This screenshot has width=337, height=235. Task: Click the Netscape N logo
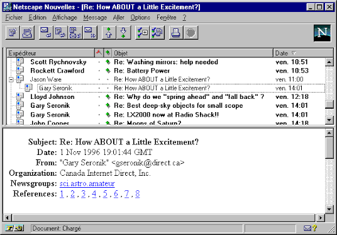(322, 33)
